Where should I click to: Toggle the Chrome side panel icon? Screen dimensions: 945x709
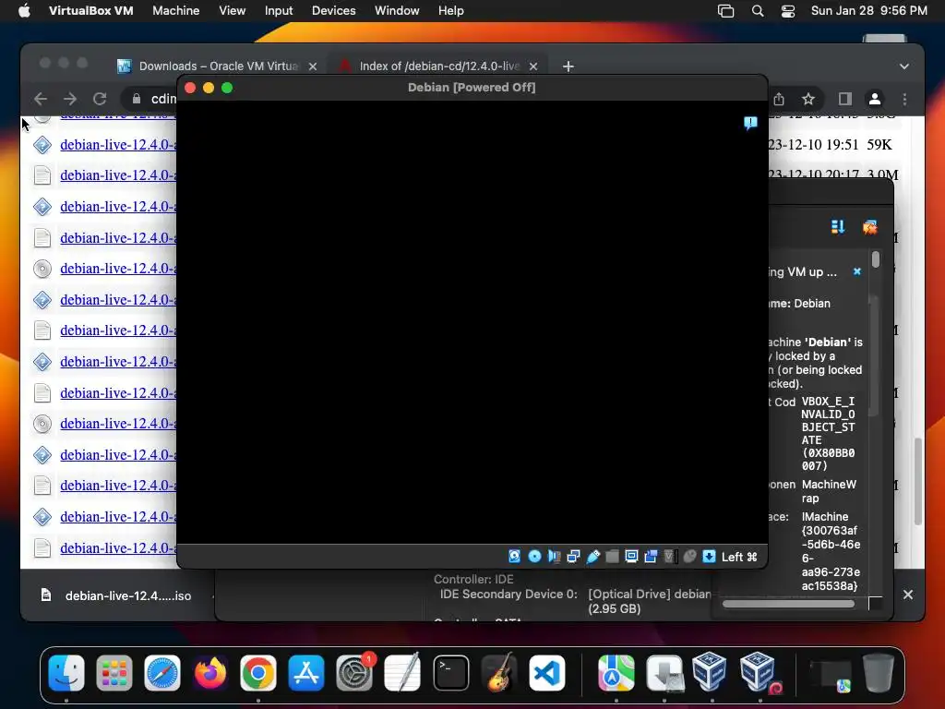click(845, 99)
